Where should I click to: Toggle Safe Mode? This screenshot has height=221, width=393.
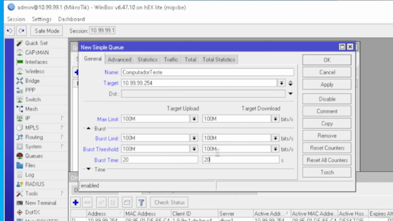coord(47,31)
